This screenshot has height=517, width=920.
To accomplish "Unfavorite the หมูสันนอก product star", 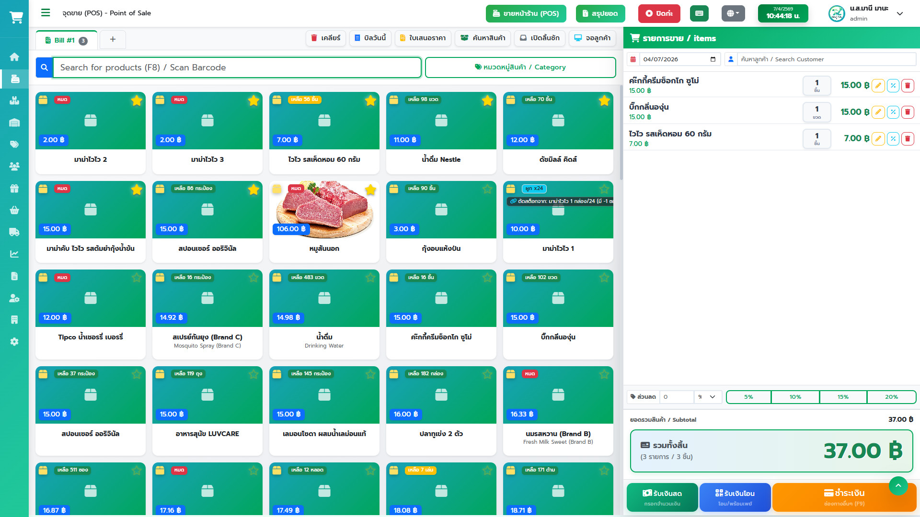I will 370,190.
